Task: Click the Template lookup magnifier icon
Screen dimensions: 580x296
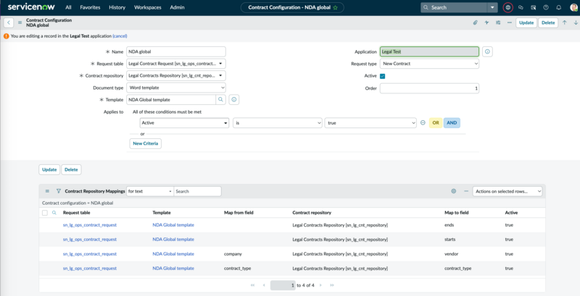Action: click(220, 100)
